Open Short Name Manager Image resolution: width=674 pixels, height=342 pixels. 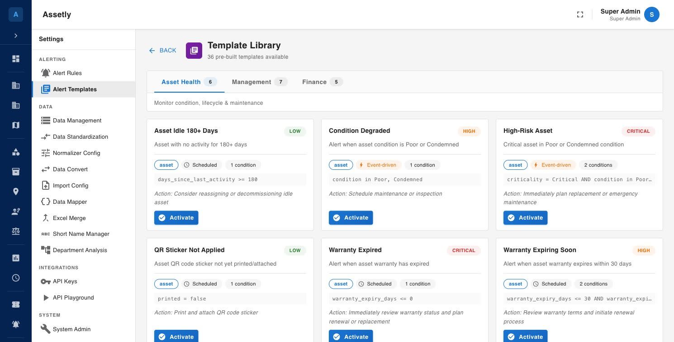84,234
